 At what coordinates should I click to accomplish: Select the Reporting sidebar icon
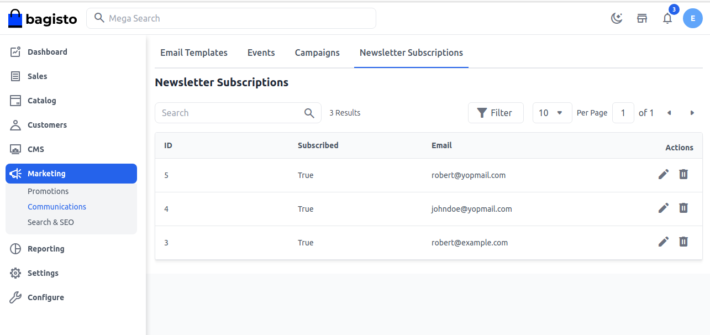point(15,248)
